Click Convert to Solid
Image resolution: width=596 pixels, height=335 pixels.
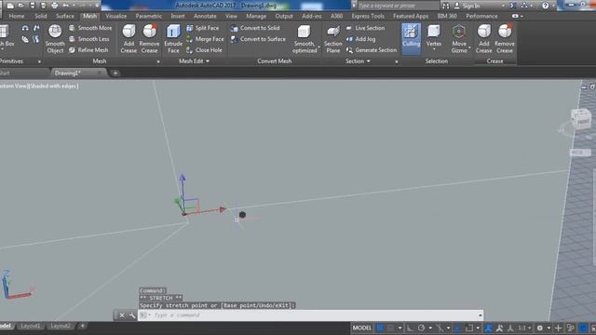(255, 28)
